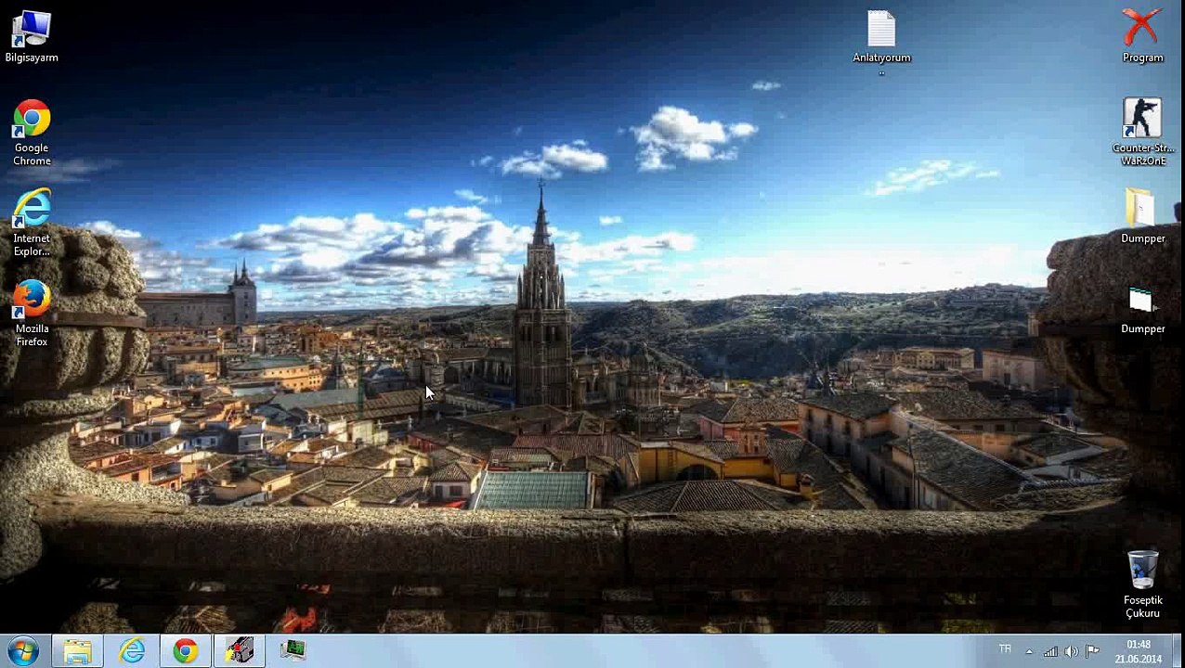Screen dimensions: 1185x668
Task: Open the Action Center flag icon
Action: pyautogui.click(x=1092, y=651)
